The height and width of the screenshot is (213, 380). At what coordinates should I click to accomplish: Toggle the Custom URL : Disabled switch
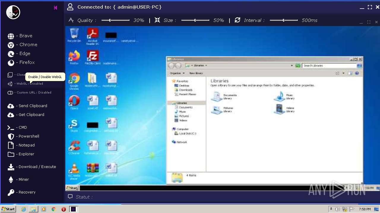[29, 93]
